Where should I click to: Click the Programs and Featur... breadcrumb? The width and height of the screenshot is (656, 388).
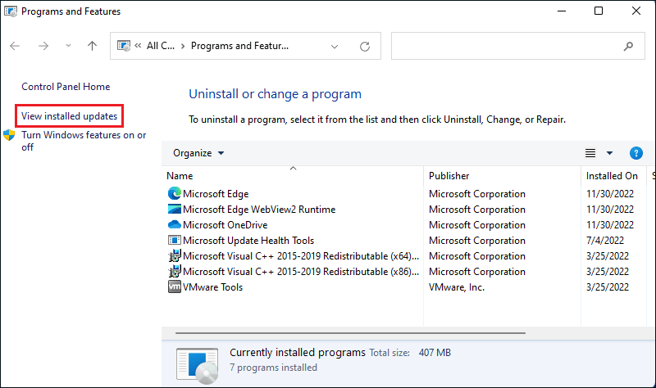coord(239,46)
